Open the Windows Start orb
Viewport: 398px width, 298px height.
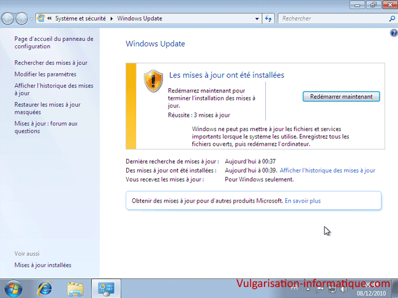click(13, 289)
